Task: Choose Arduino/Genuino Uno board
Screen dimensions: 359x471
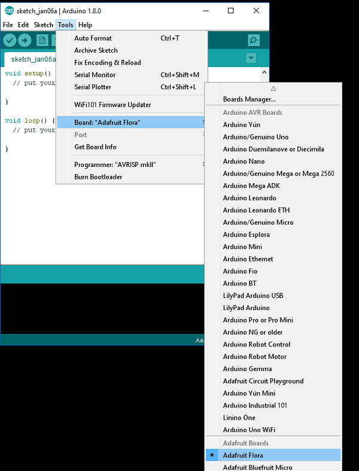Action: [x=255, y=137]
